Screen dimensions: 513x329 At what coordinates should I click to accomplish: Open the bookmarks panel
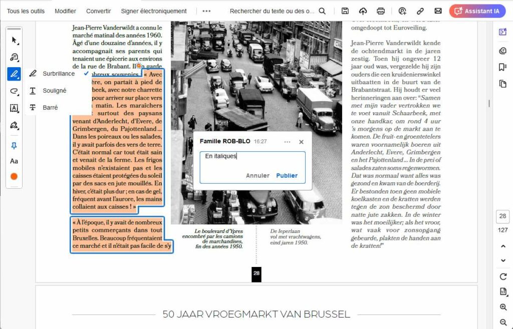pyautogui.click(x=503, y=67)
